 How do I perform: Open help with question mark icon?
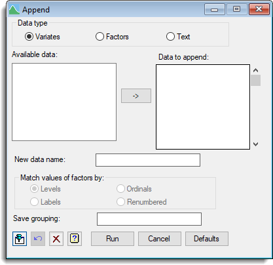click(x=75, y=239)
